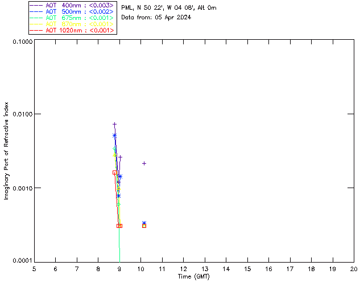Click the yellow dashed line sample in legend

[x=36, y=24]
